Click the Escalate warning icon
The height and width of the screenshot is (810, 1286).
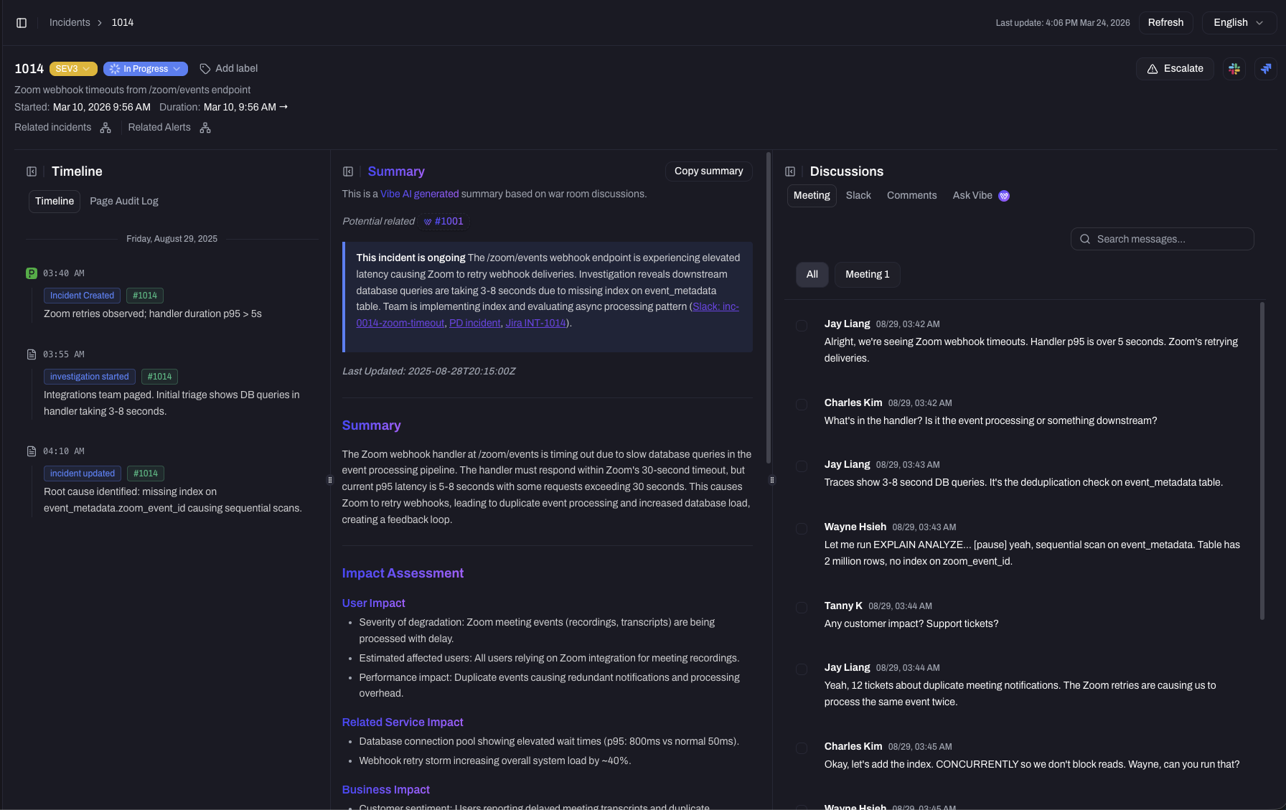[x=1153, y=69]
